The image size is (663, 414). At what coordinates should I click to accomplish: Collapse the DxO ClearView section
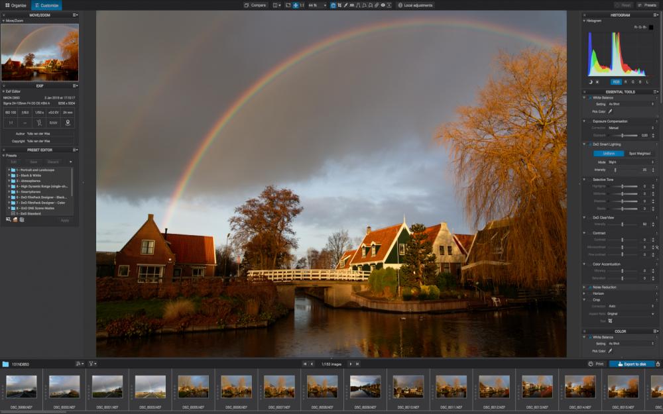click(x=584, y=217)
